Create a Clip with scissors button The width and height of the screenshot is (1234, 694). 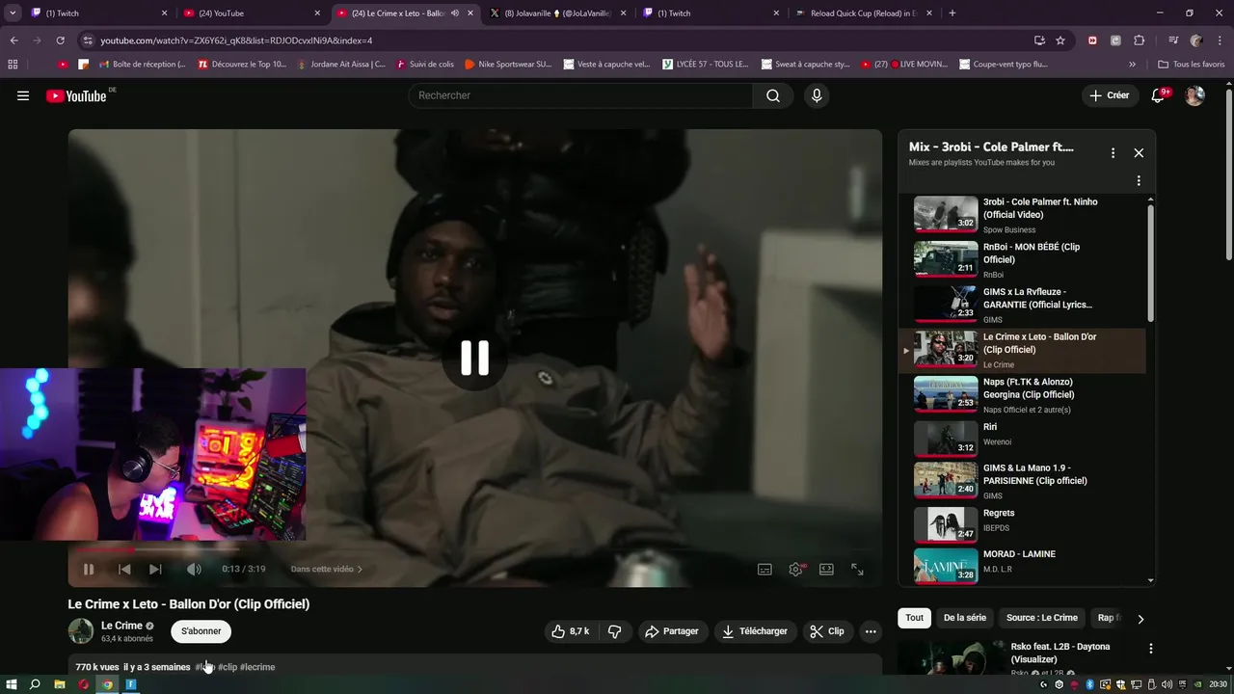coord(827,631)
